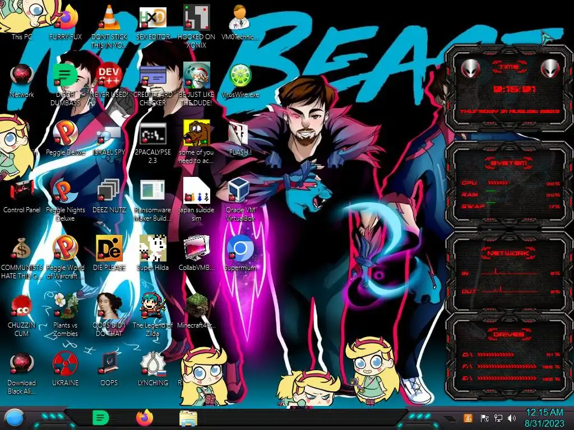The image size is (574, 430).
Task: Open the Download Black Ali... icon
Action: (22, 373)
